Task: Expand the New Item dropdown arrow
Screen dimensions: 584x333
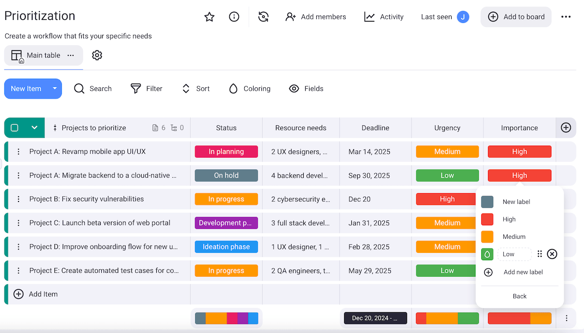Action: tap(55, 89)
